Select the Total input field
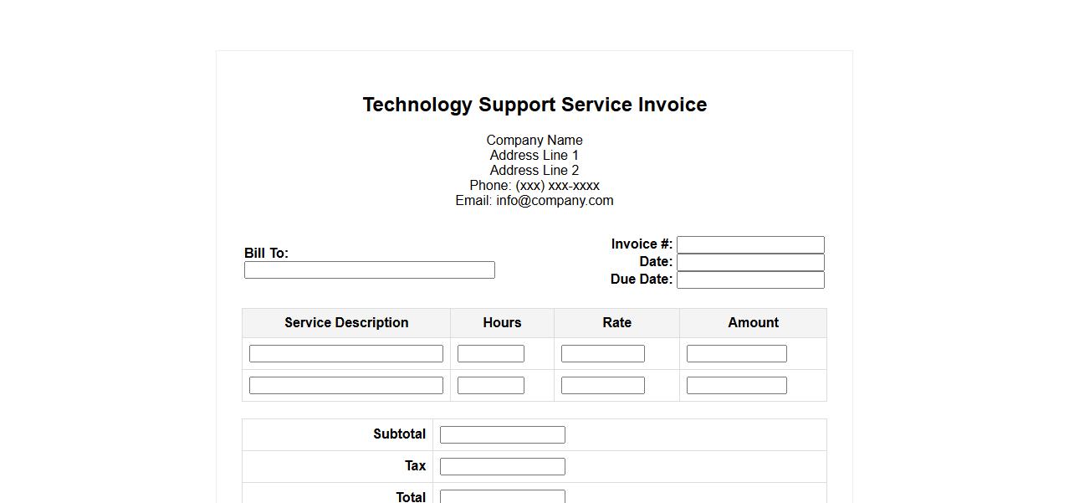 coord(502,496)
